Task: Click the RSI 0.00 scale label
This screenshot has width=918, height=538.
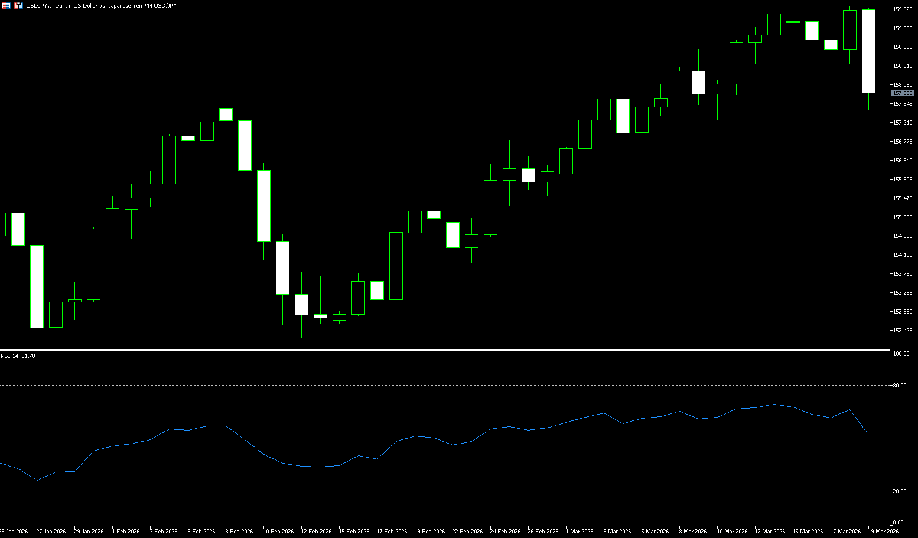Action: pyautogui.click(x=898, y=523)
